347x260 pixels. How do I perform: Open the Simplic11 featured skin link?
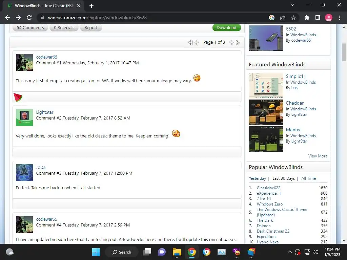pyautogui.click(x=295, y=76)
